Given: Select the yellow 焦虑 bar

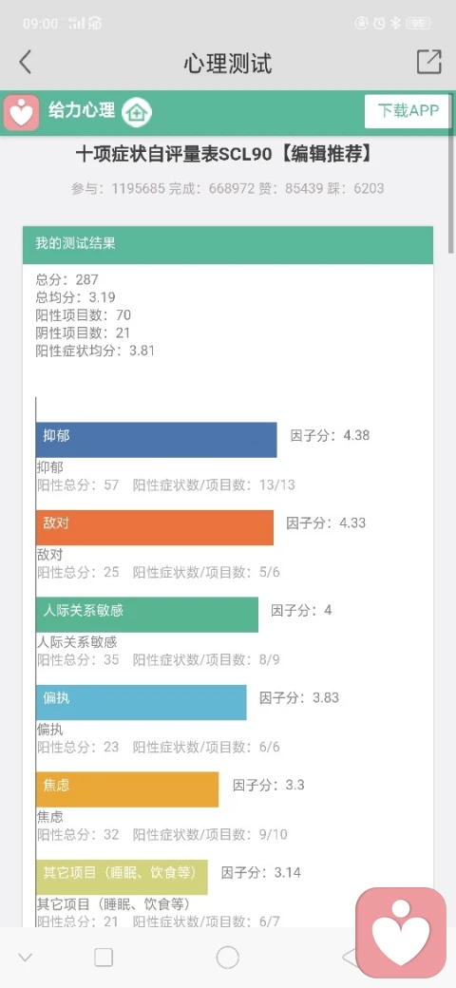Looking at the screenshot, I should (x=127, y=789).
